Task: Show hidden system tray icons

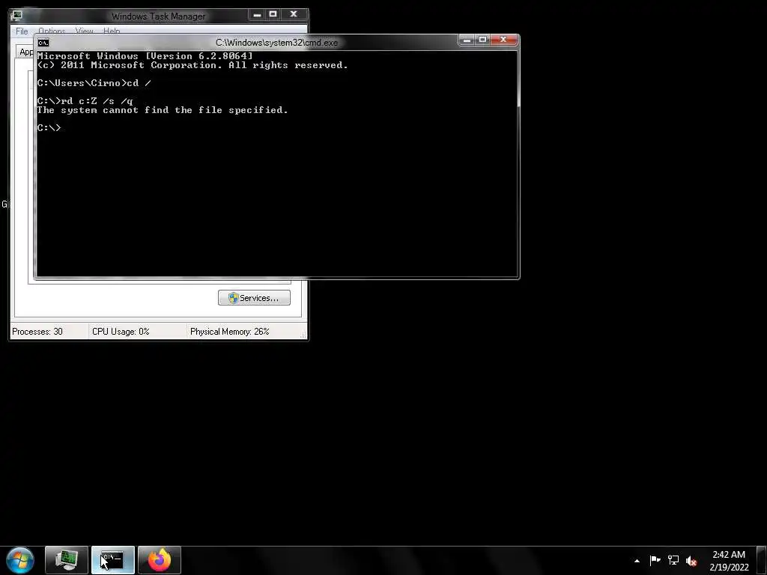Action: click(x=637, y=561)
